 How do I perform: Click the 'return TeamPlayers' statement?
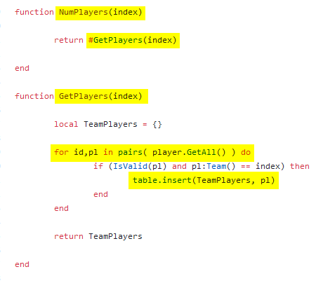click(x=98, y=236)
